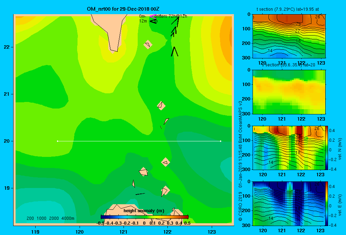Click longitude label "121" on main map
The image size is (346, 235).
click(124, 232)
